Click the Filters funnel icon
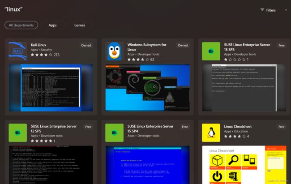The height and width of the screenshot is (184, 291). [262, 10]
